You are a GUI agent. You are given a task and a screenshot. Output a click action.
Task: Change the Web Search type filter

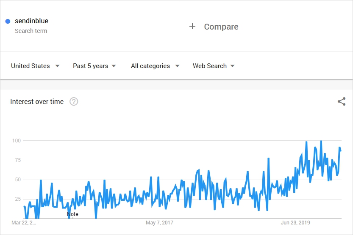[210, 66]
